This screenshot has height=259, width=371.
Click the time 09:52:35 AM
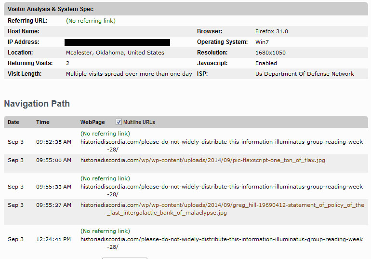(53, 142)
